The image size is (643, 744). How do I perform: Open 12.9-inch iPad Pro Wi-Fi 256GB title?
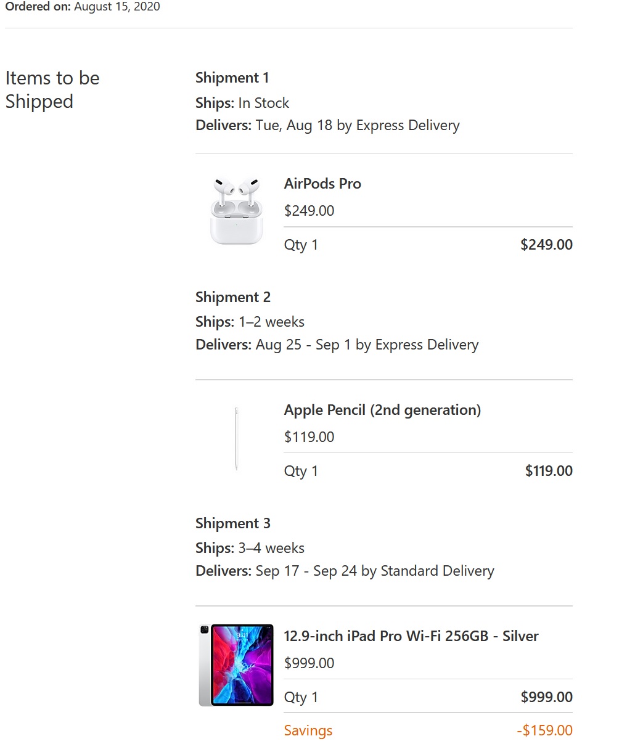[x=411, y=636]
